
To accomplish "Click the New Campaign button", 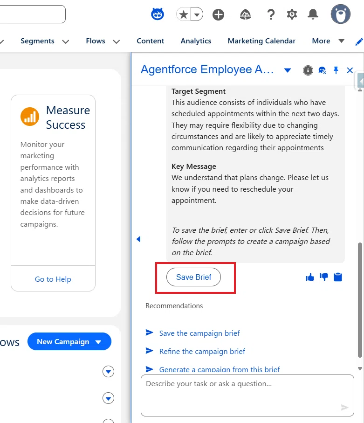I will pos(69,341).
